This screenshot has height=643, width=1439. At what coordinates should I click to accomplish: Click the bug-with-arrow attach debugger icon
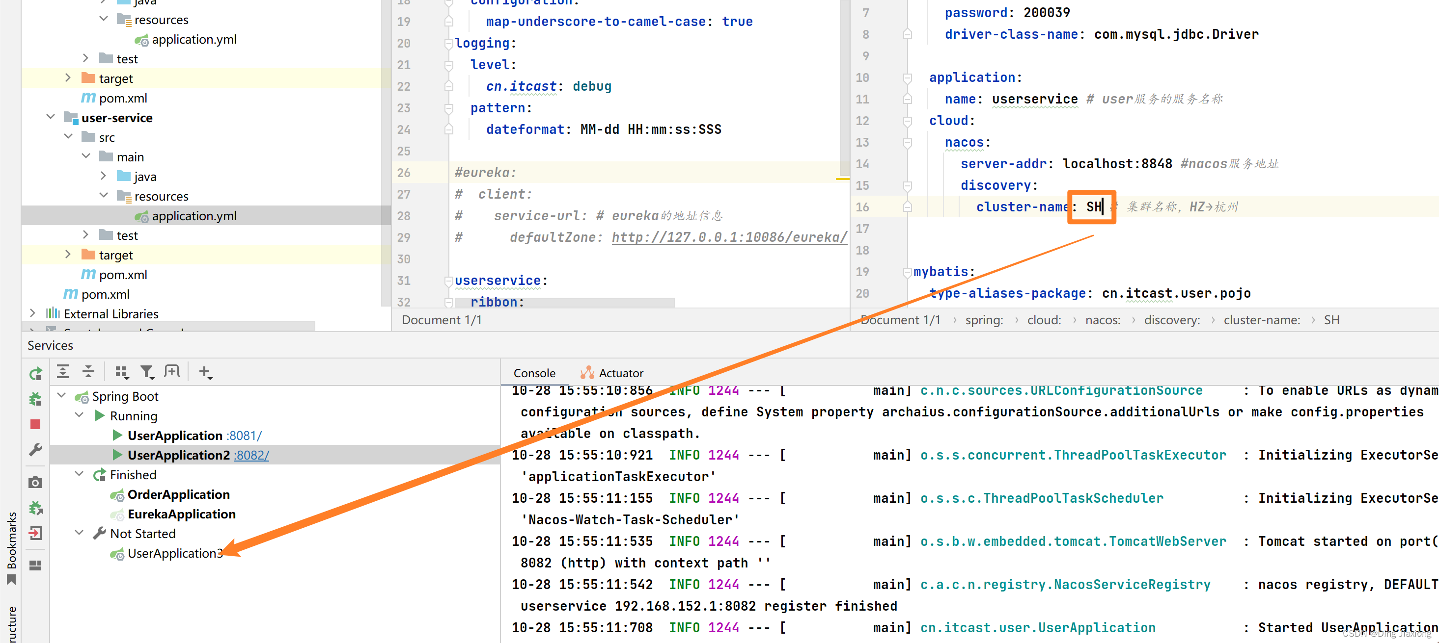coord(36,508)
